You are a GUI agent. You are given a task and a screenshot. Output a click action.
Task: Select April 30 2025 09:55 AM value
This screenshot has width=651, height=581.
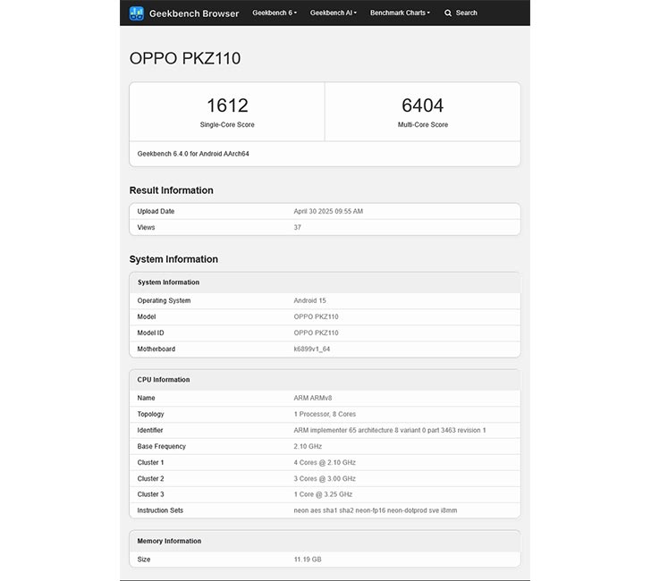[328, 211]
